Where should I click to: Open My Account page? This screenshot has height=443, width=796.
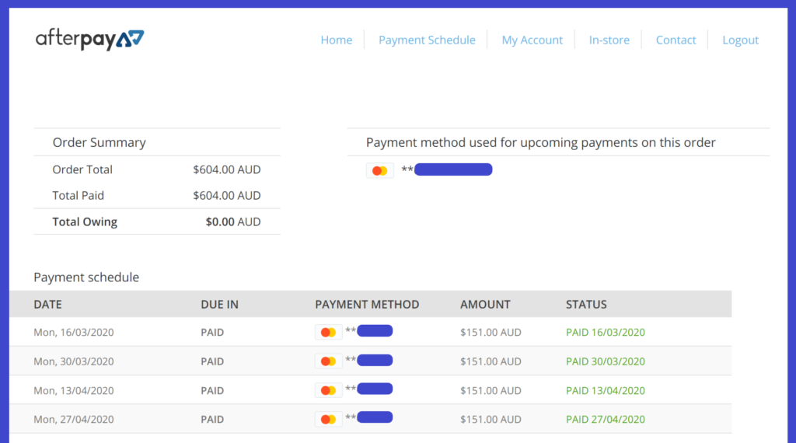532,40
